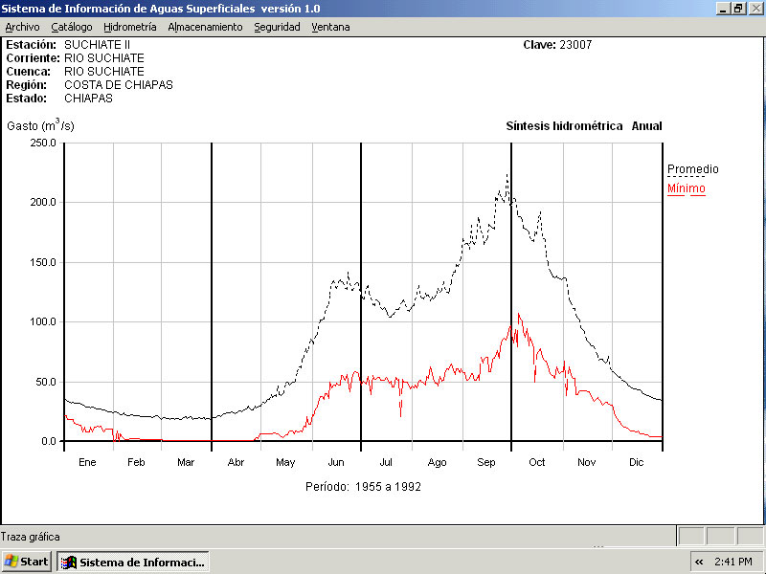
Task: Open the Hidrometría menu
Action: [x=129, y=27]
